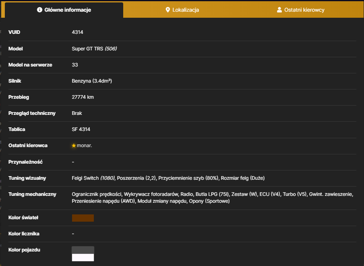This screenshot has width=364, height=266.
Task: Click the person icon beside Ostatni kierowcy
Action: click(279, 10)
